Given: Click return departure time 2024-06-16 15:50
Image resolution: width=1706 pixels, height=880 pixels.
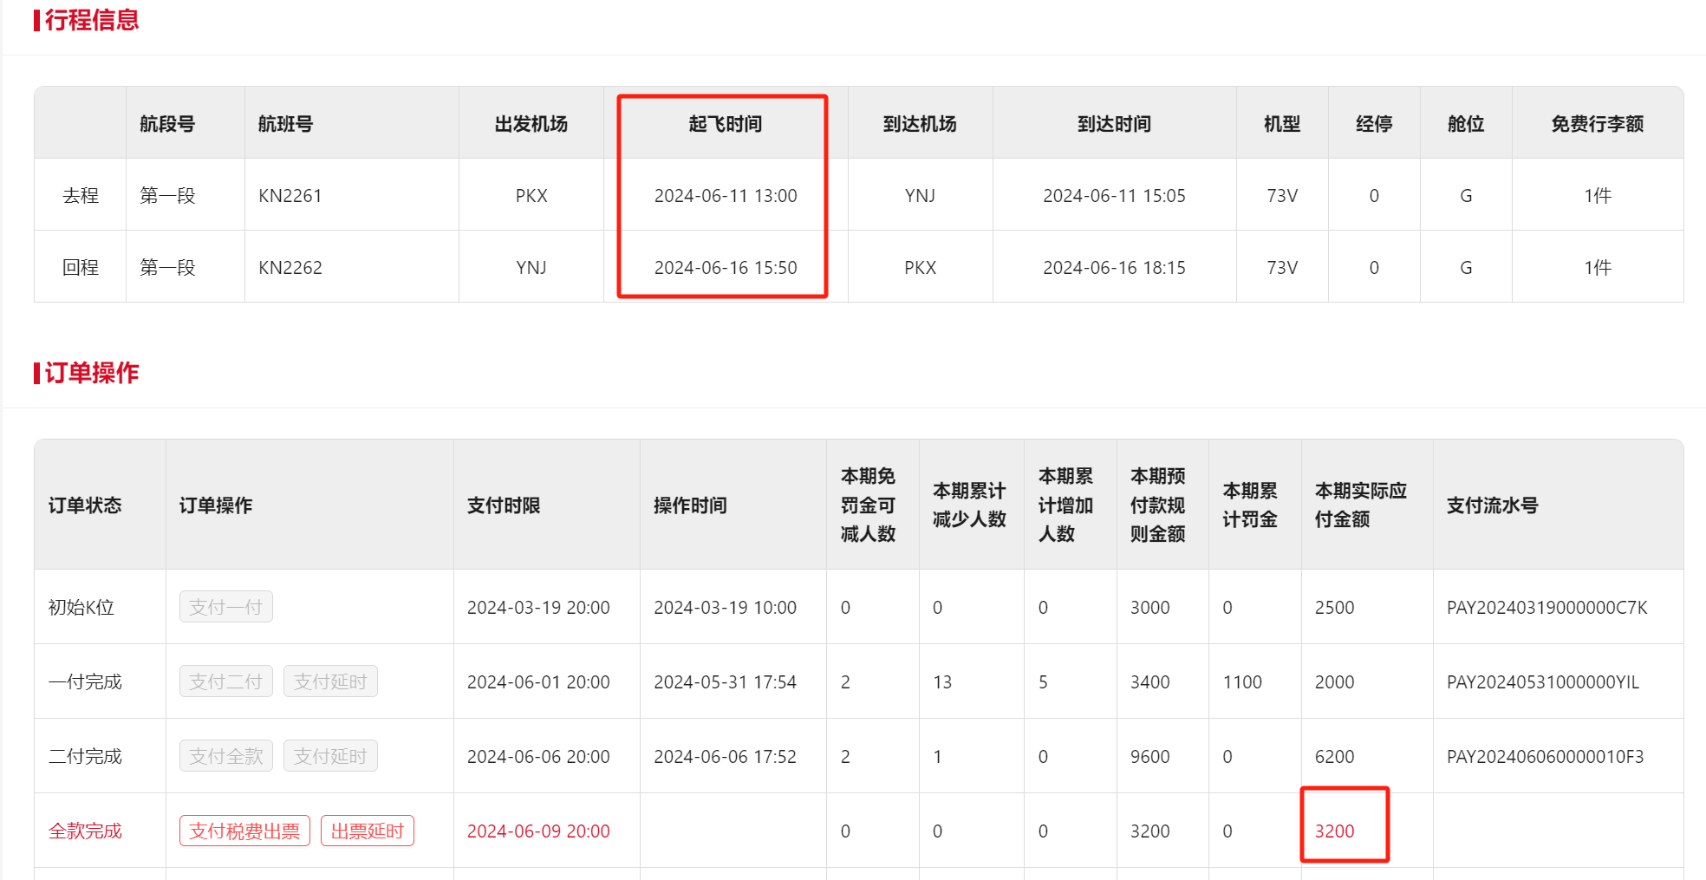Looking at the screenshot, I should click(725, 268).
